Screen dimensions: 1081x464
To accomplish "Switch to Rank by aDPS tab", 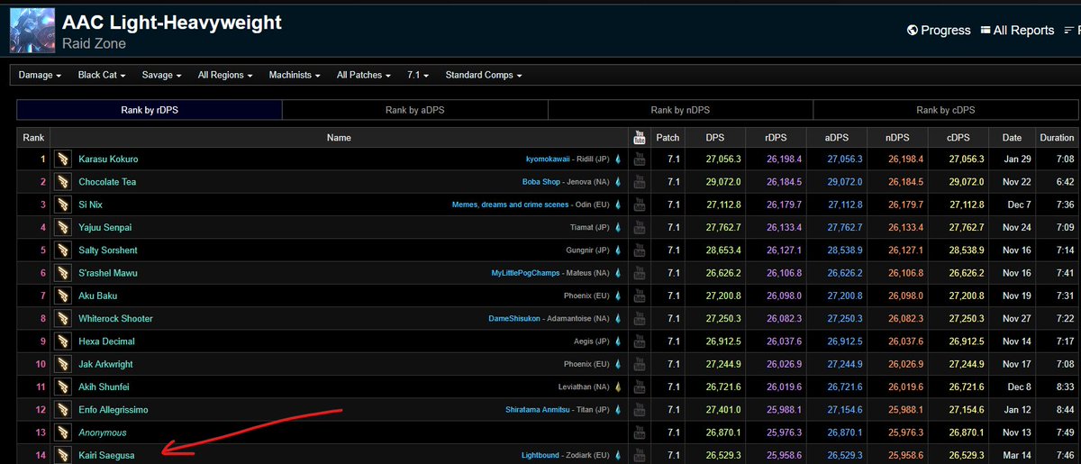I will [x=414, y=110].
